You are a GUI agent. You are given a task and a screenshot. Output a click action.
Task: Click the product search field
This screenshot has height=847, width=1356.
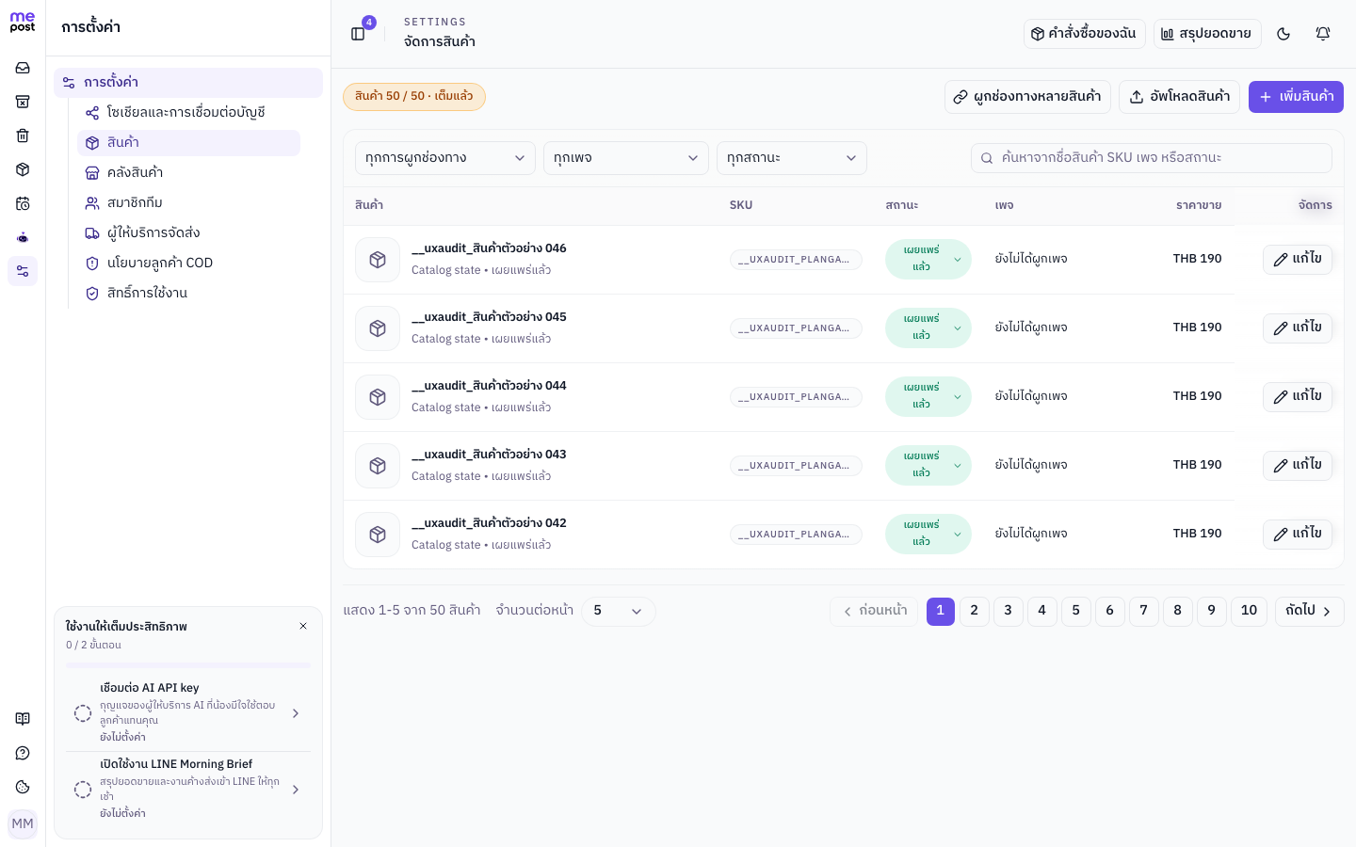1152,158
